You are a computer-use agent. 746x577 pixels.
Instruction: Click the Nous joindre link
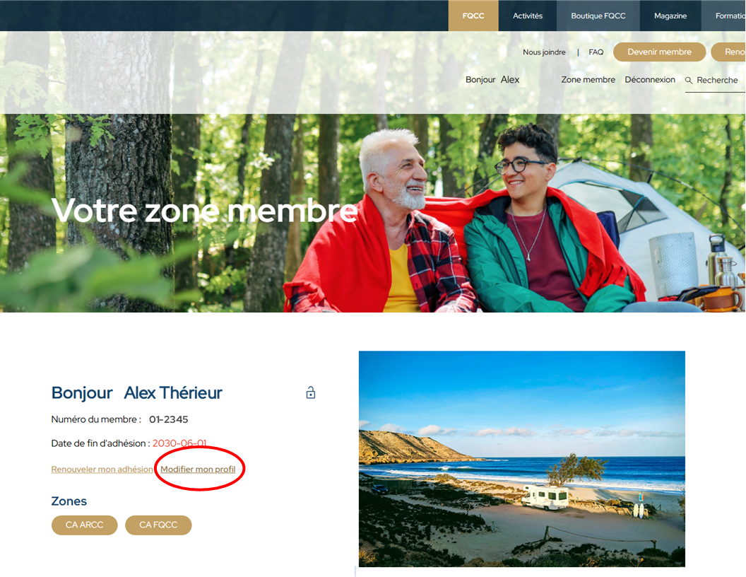coord(544,52)
